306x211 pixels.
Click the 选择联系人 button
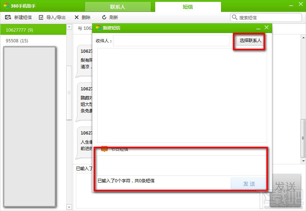tap(249, 41)
